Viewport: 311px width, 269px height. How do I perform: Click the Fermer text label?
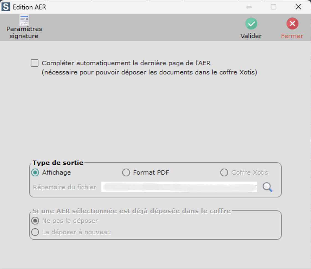292,36
